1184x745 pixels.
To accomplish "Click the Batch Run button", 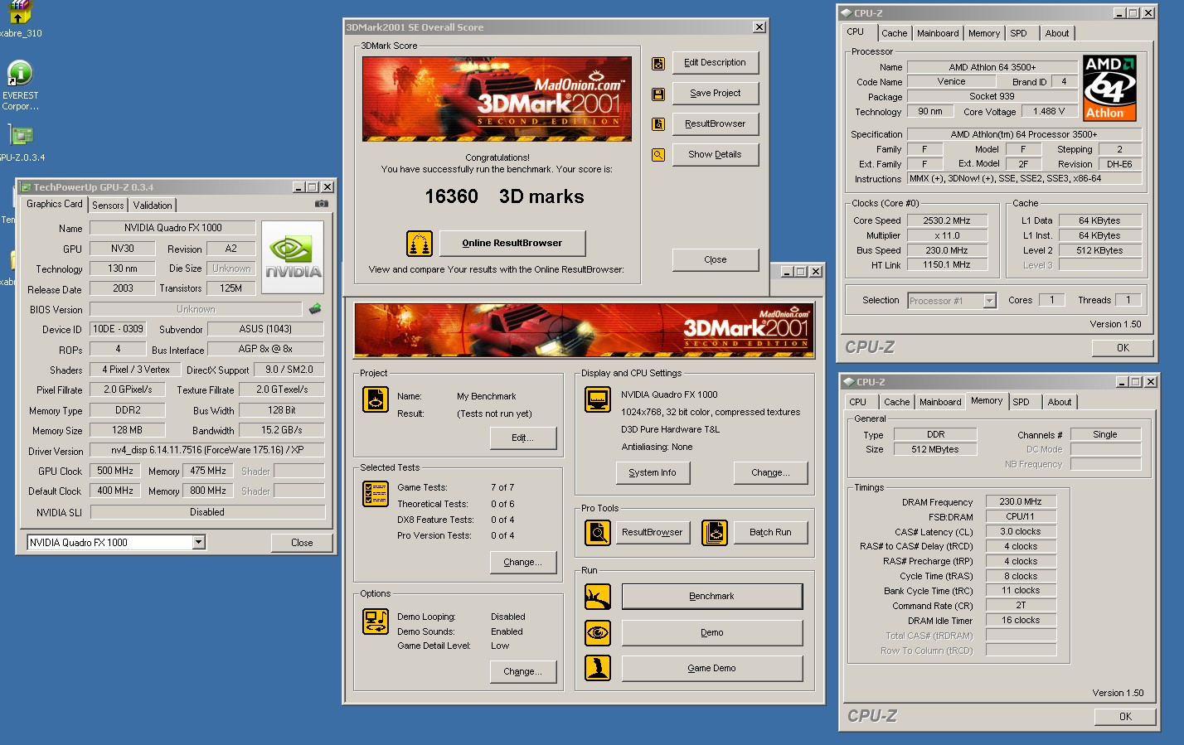I will pos(770,533).
